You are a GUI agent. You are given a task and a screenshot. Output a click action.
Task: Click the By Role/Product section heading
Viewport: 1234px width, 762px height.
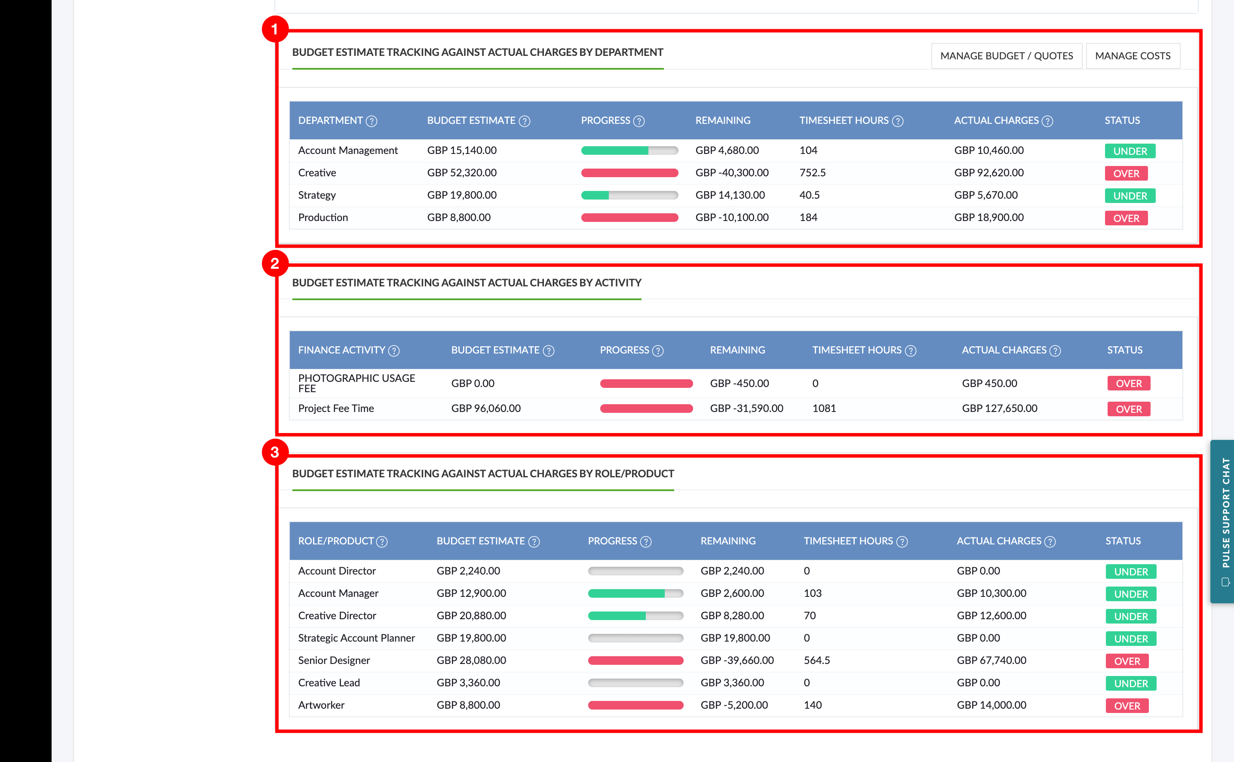(483, 474)
